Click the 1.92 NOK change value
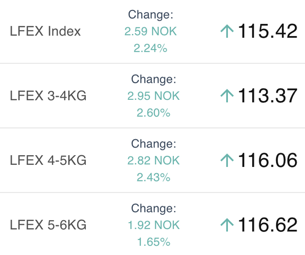The height and width of the screenshot is (255, 305). coord(153,225)
